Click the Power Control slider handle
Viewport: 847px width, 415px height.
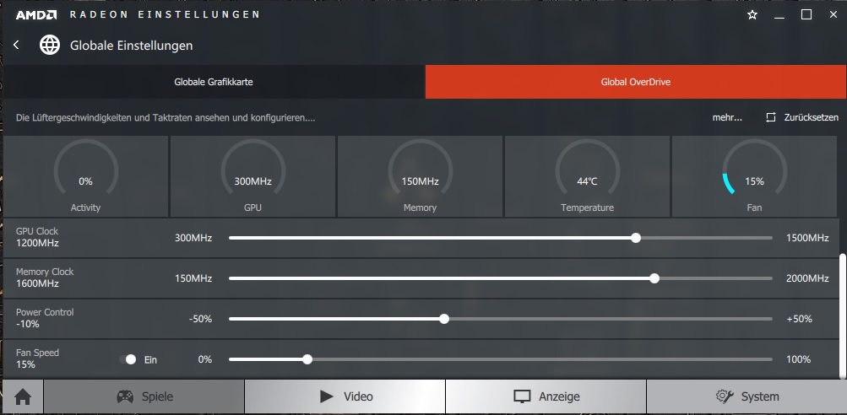coord(444,319)
